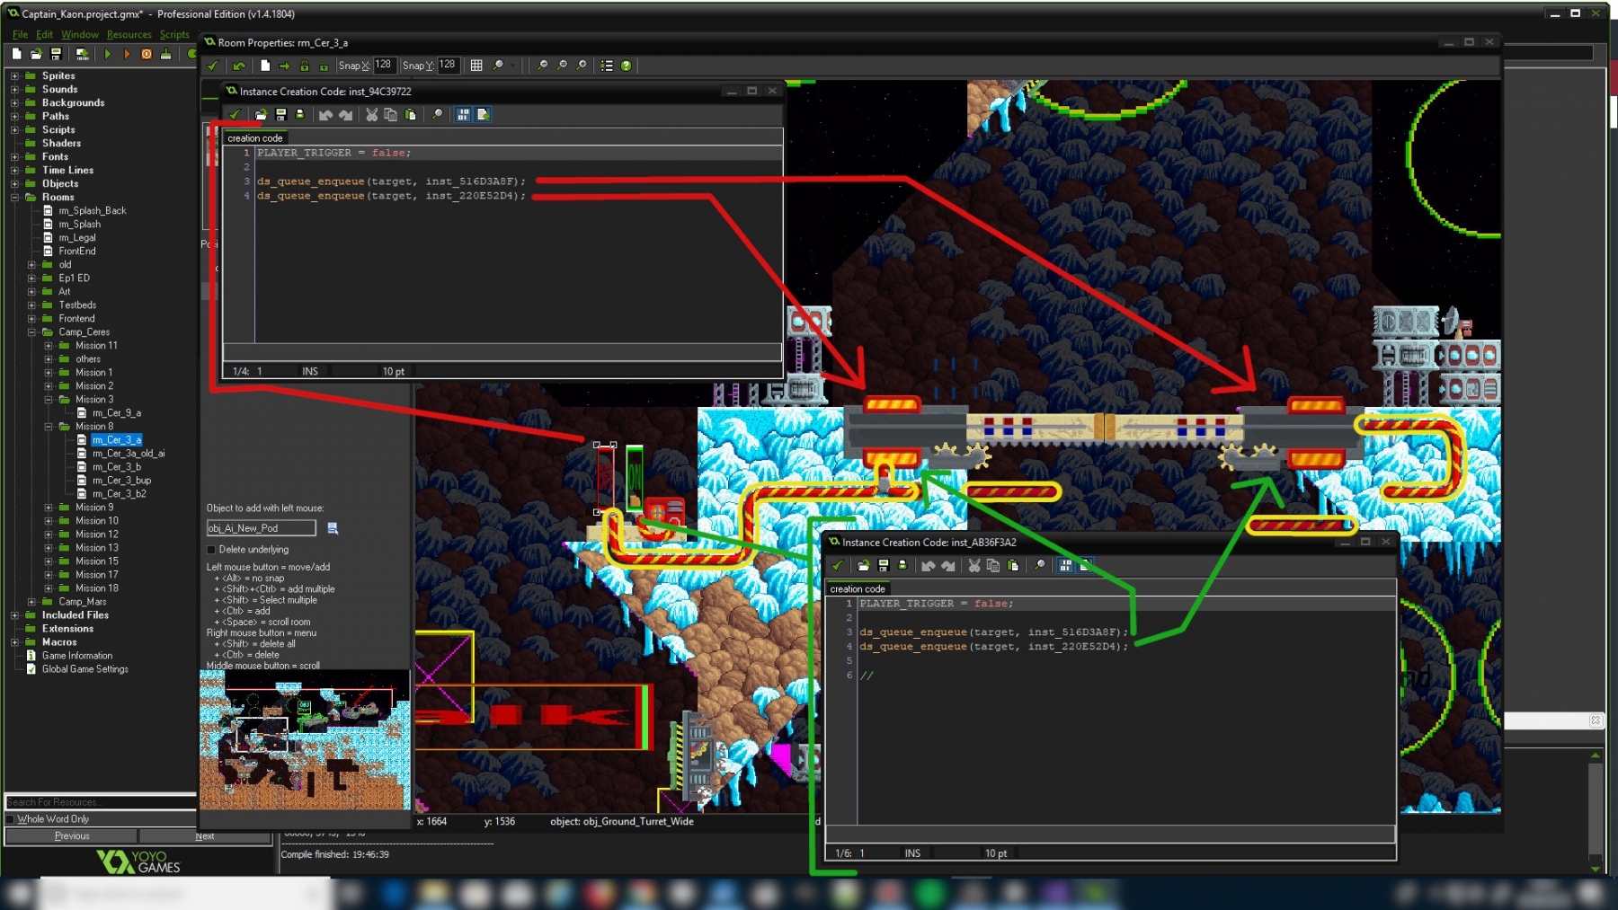Click the room editor help icon

coord(627,66)
